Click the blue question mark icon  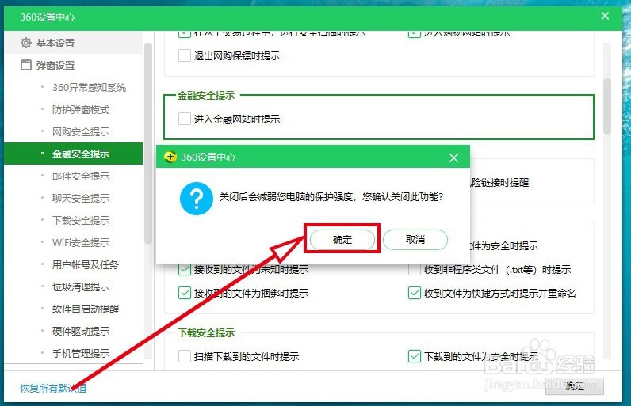tap(197, 199)
